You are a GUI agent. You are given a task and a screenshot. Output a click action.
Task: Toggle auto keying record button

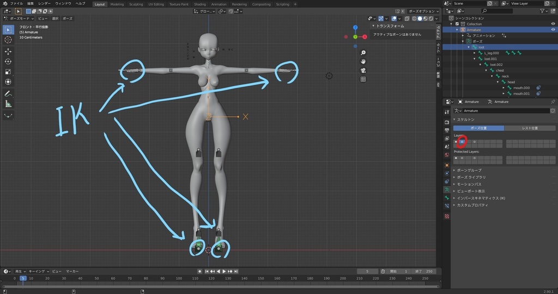click(199, 271)
